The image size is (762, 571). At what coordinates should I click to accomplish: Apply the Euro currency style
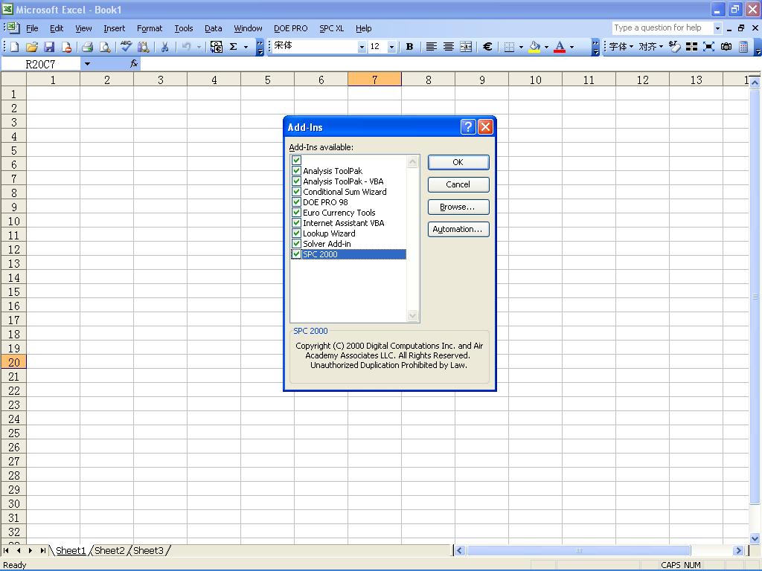click(x=487, y=47)
